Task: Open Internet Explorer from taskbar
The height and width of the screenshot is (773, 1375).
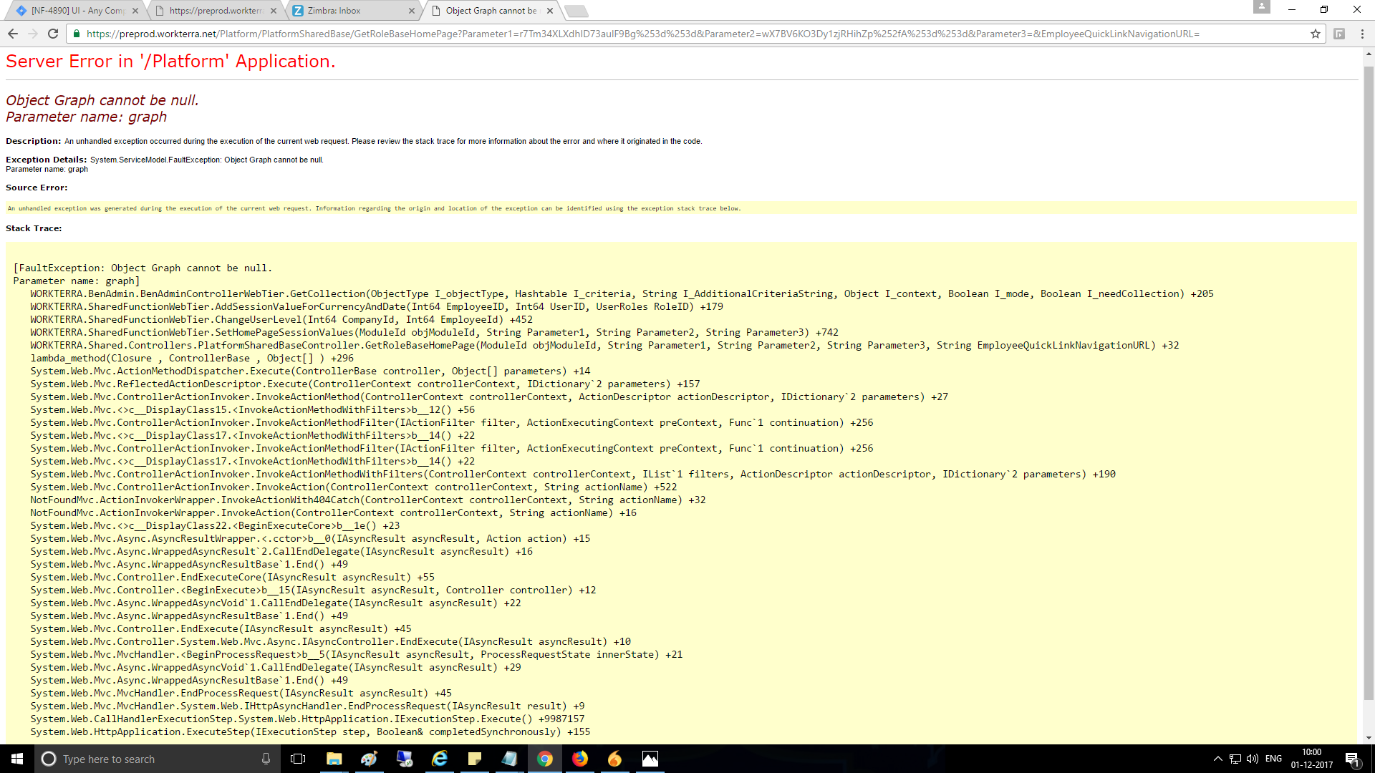Action: coord(440,759)
